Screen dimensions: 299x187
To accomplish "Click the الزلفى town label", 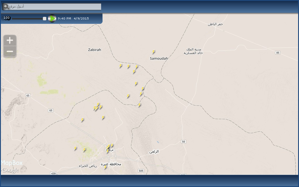I will click(154, 152).
